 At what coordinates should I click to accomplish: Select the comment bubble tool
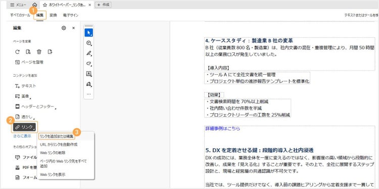tap(89, 43)
